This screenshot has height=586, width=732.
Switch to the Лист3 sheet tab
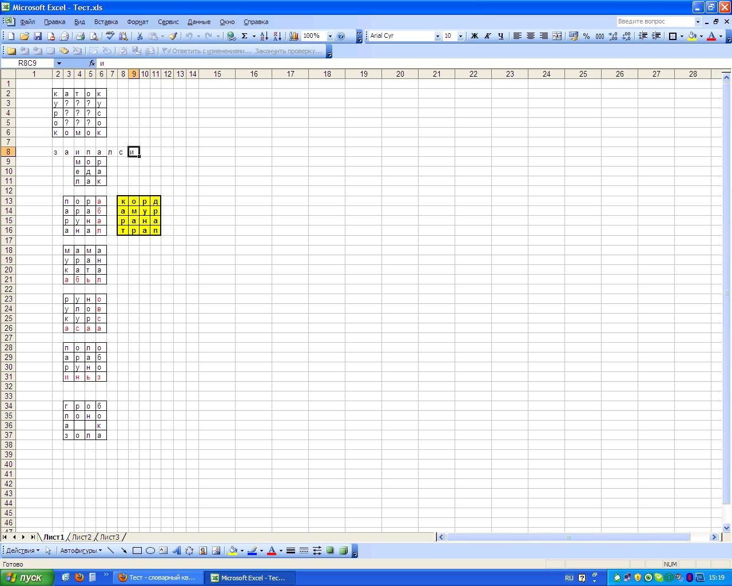pos(109,537)
